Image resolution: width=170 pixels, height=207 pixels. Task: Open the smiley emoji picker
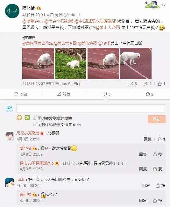(x=19, y=118)
